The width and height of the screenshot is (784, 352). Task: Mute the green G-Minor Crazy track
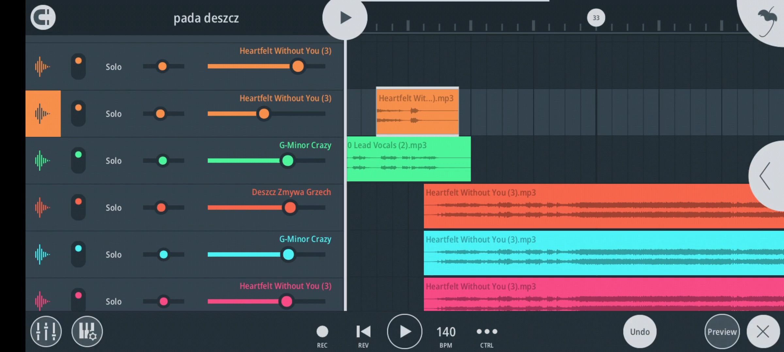click(78, 160)
